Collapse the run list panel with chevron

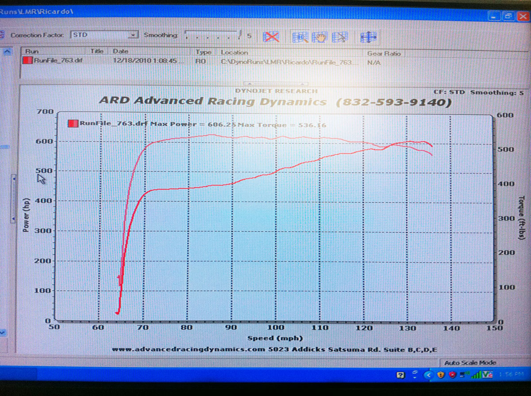8,52
